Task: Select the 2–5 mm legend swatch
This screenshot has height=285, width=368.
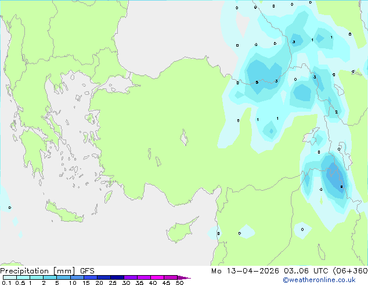Action: point(50,277)
